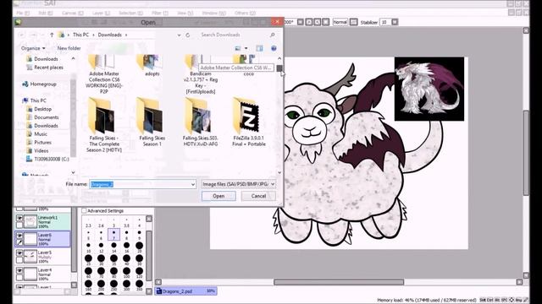Click the Up one level arrow
This screenshot has height=304, width=542.
pos(52,35)
